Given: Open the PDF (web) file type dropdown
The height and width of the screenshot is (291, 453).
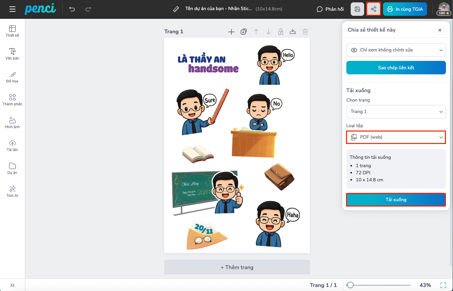Looking at the screenshot, I should click(396, 137).
